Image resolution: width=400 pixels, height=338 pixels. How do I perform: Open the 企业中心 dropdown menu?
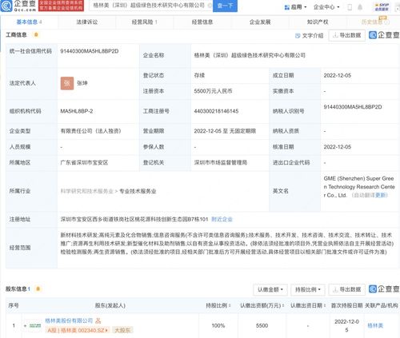326,7
